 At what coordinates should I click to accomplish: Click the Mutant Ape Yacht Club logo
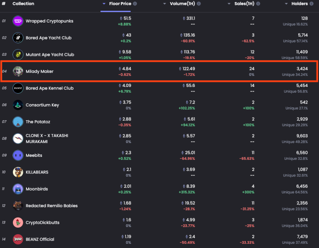[18, 55]
